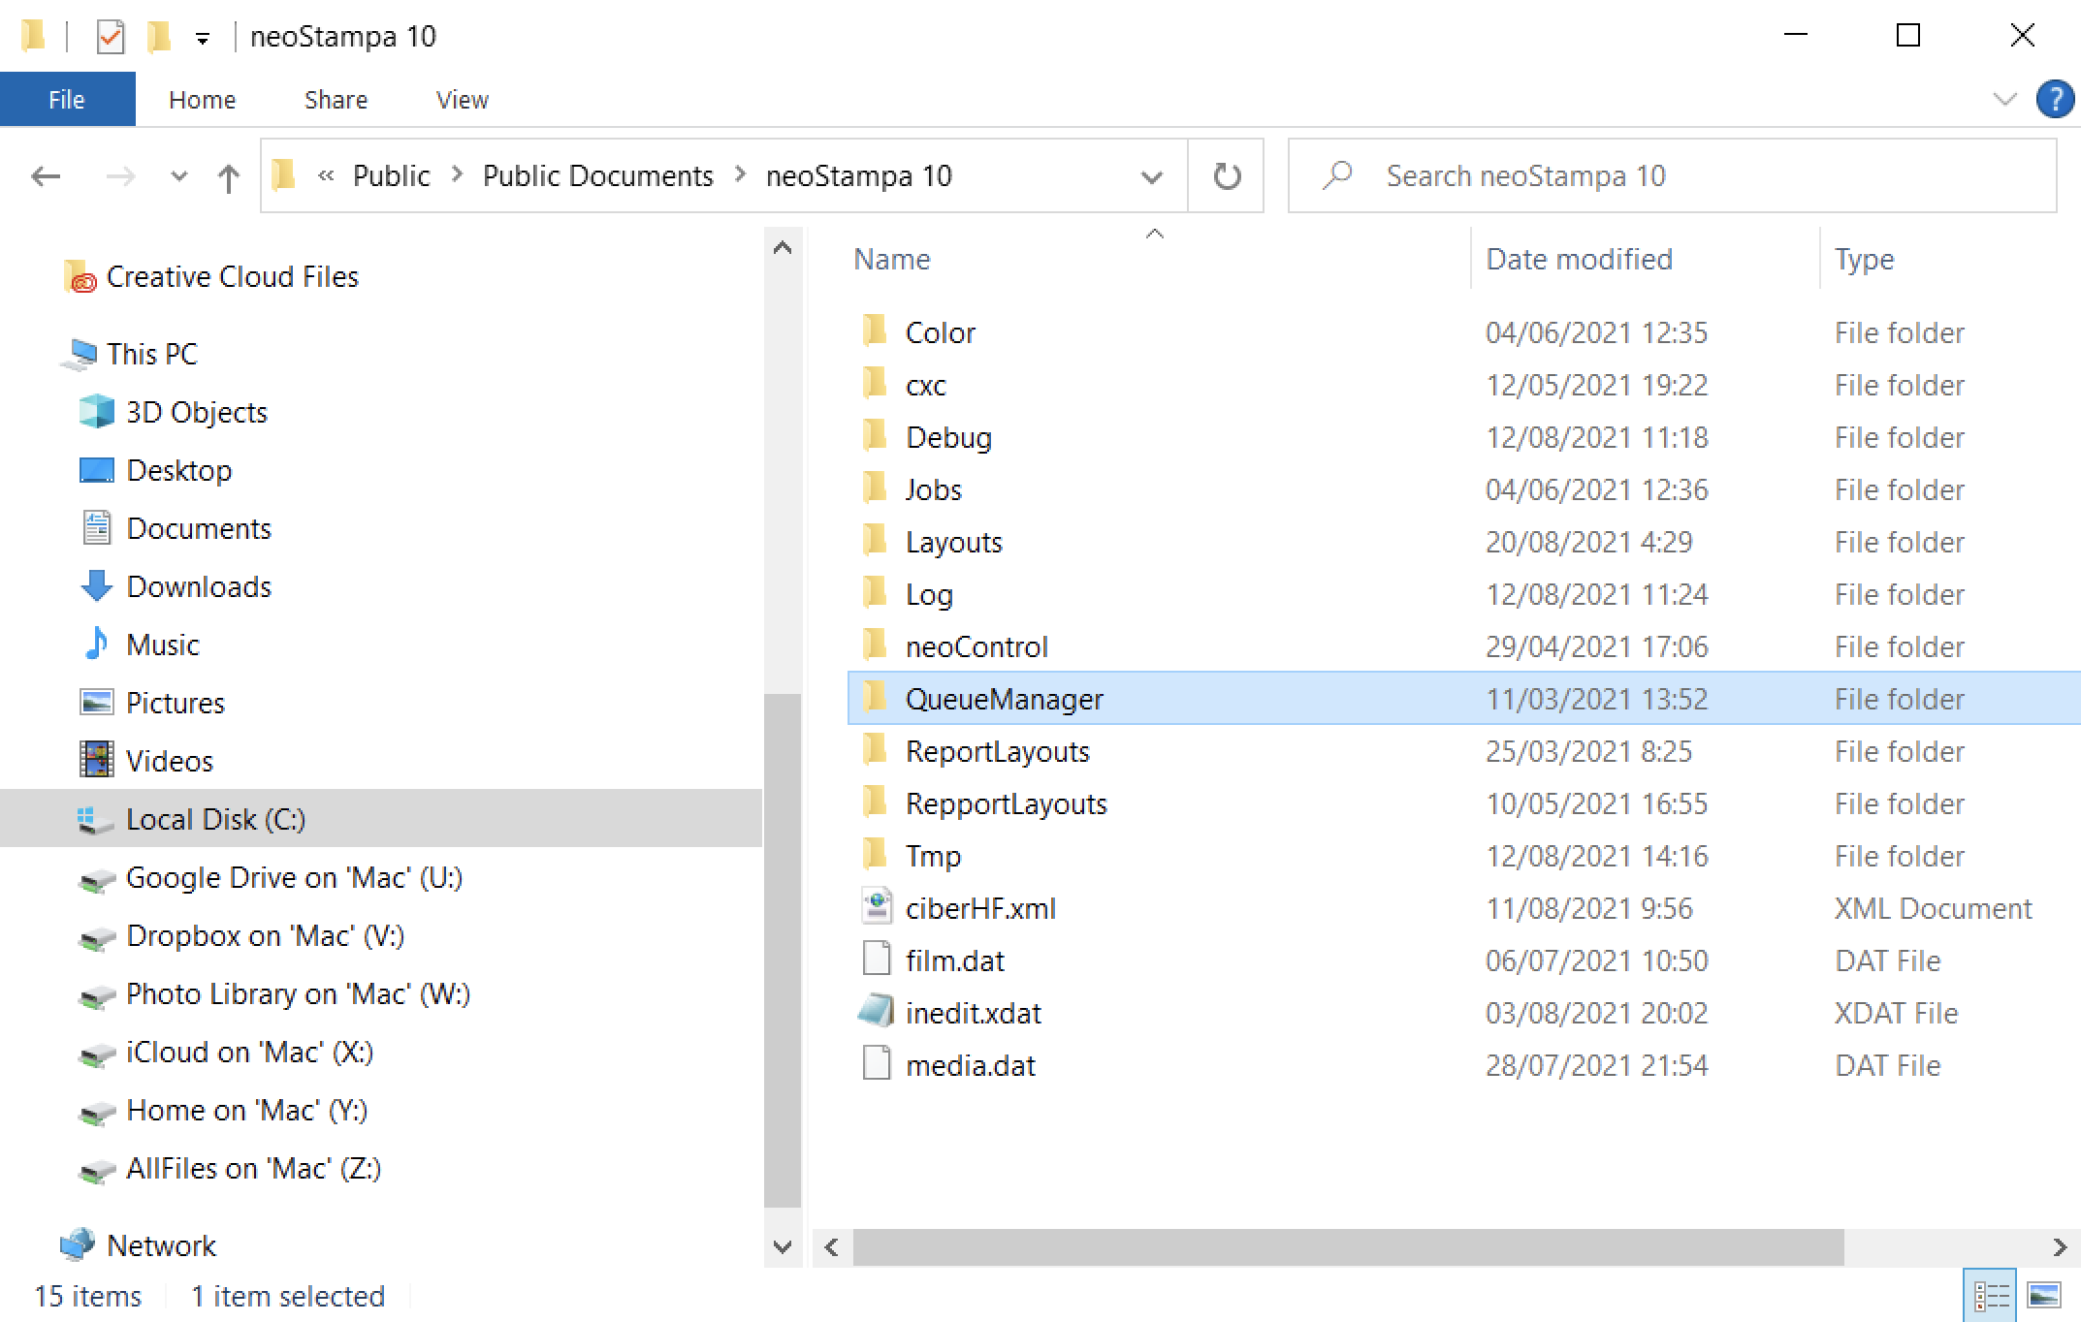Select the inedit.xdat file

pyautogui.click(x=973, y=1013)
